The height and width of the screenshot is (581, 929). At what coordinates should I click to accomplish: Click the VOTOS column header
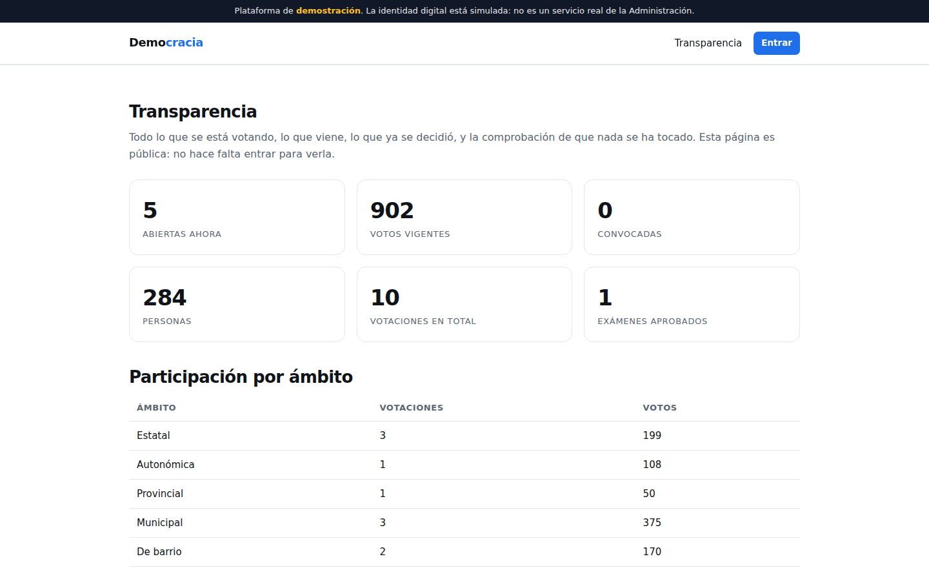click(x=659, y=408)
